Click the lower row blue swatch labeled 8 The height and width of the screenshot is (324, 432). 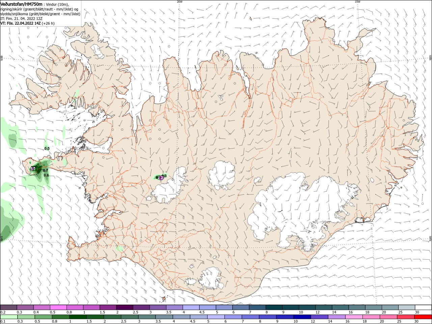tap(268, 317)
